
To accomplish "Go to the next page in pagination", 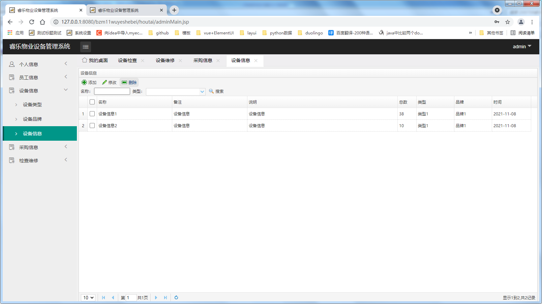I will coord(156,298).
